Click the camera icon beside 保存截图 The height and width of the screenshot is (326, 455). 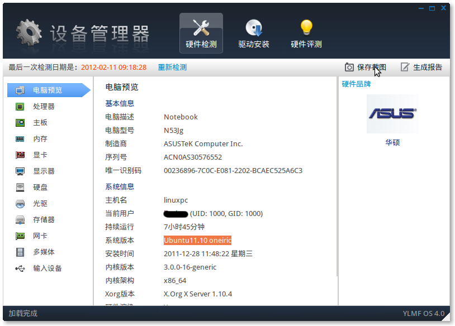point(349,67)
